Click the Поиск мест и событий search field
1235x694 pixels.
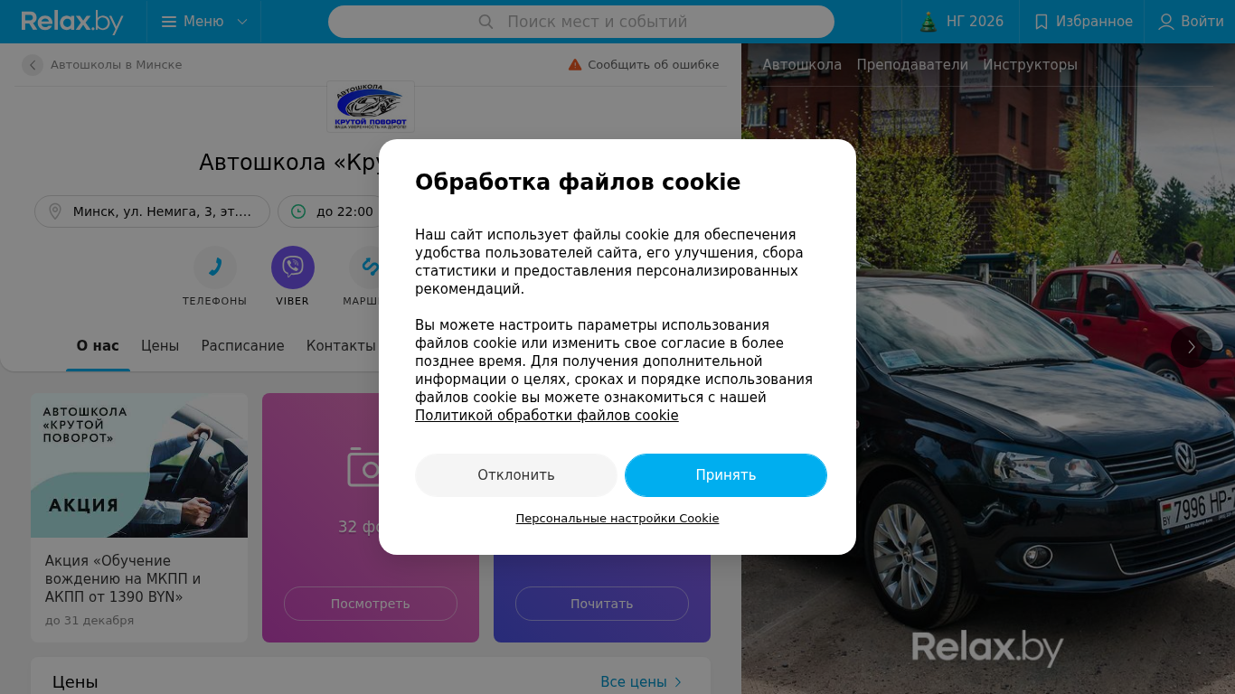pos(581,22)
